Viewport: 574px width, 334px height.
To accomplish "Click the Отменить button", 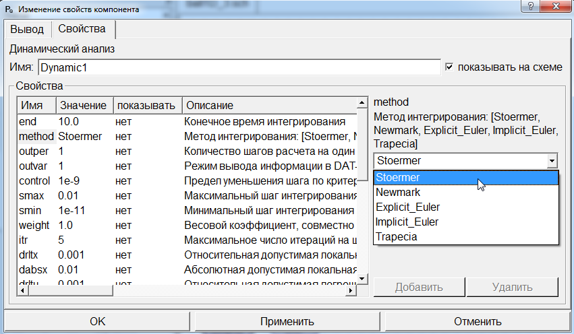I will pos(477,321).
